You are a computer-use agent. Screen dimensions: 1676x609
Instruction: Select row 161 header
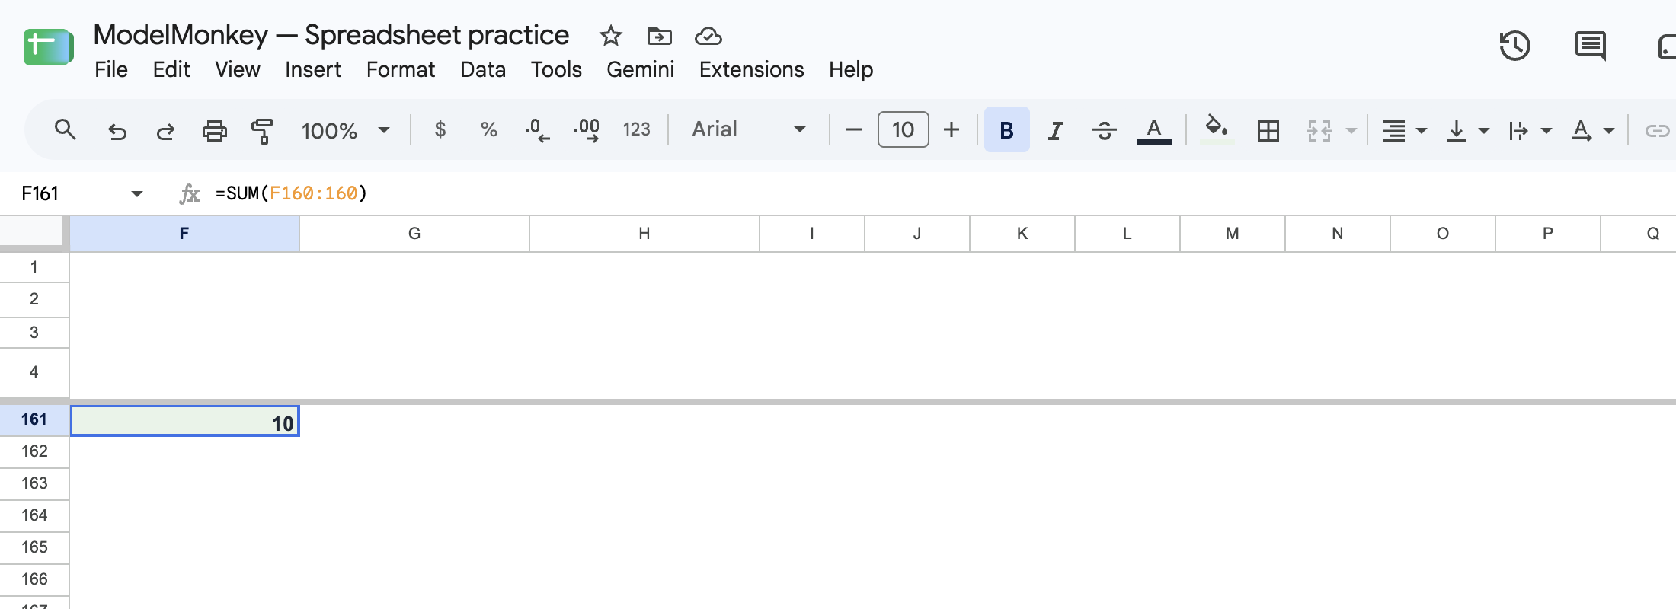pyautogui.click(x=34, y=419)
